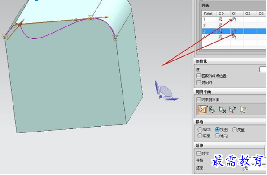
Task: Select the G0 constraint icon for point 2
Action: (220, 25)
